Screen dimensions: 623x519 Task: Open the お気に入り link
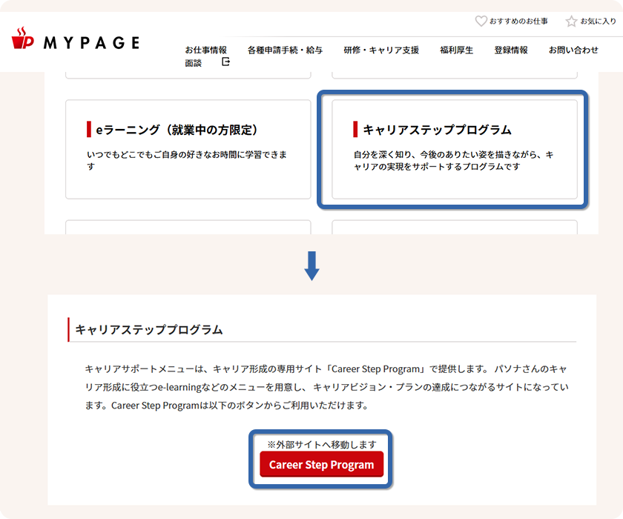coord(598,21)
